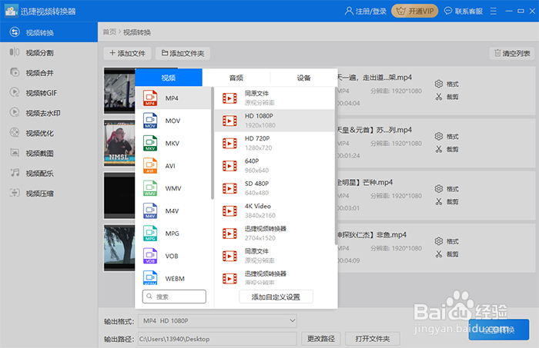
Task: Select the MPG format icon
Action: coord(150,234)
